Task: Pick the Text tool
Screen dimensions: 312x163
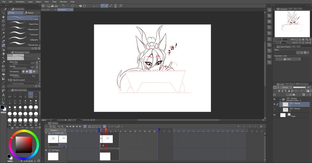Action: (3, 95)
